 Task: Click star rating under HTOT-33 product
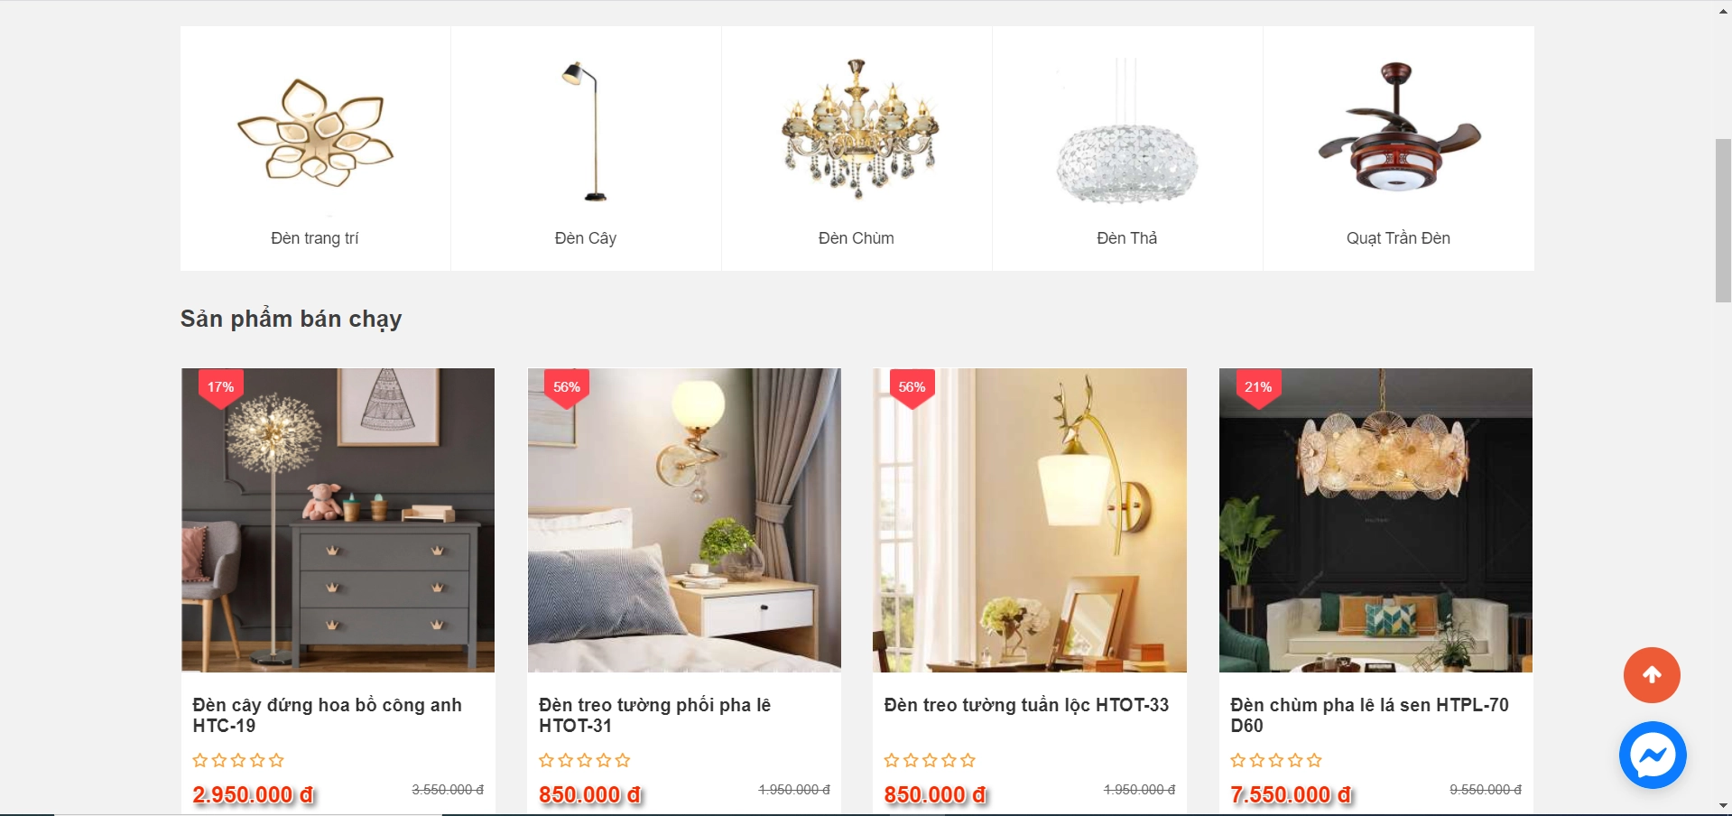(x=930, y=760)
